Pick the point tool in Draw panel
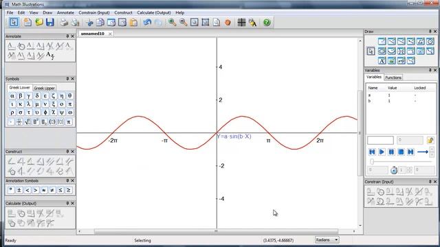440x247 pixels. [382, 41]
